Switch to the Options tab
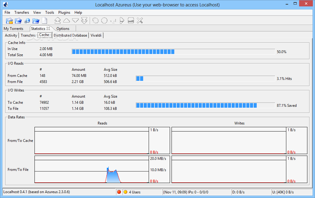Screen dimensions: 315x198 63,28
